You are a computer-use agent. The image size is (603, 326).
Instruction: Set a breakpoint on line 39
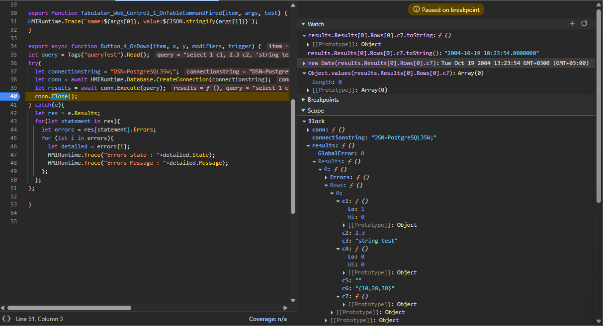(x=14, y=88)
